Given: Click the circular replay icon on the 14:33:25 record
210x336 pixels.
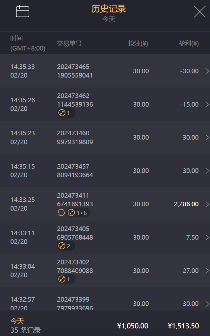Looking at the screenshot, I should (61, 213).
